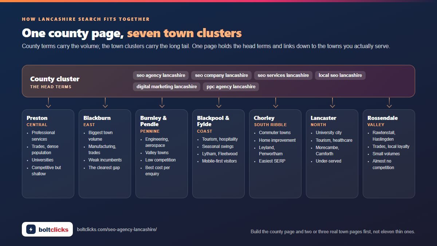Click the Lancaster card title
The image size is (437, 246).
324,118
